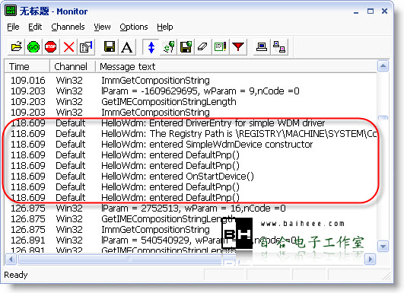This screenshot has width=404, height=293.
Task: Click the Channel column header
Action: tap(72, 66)
